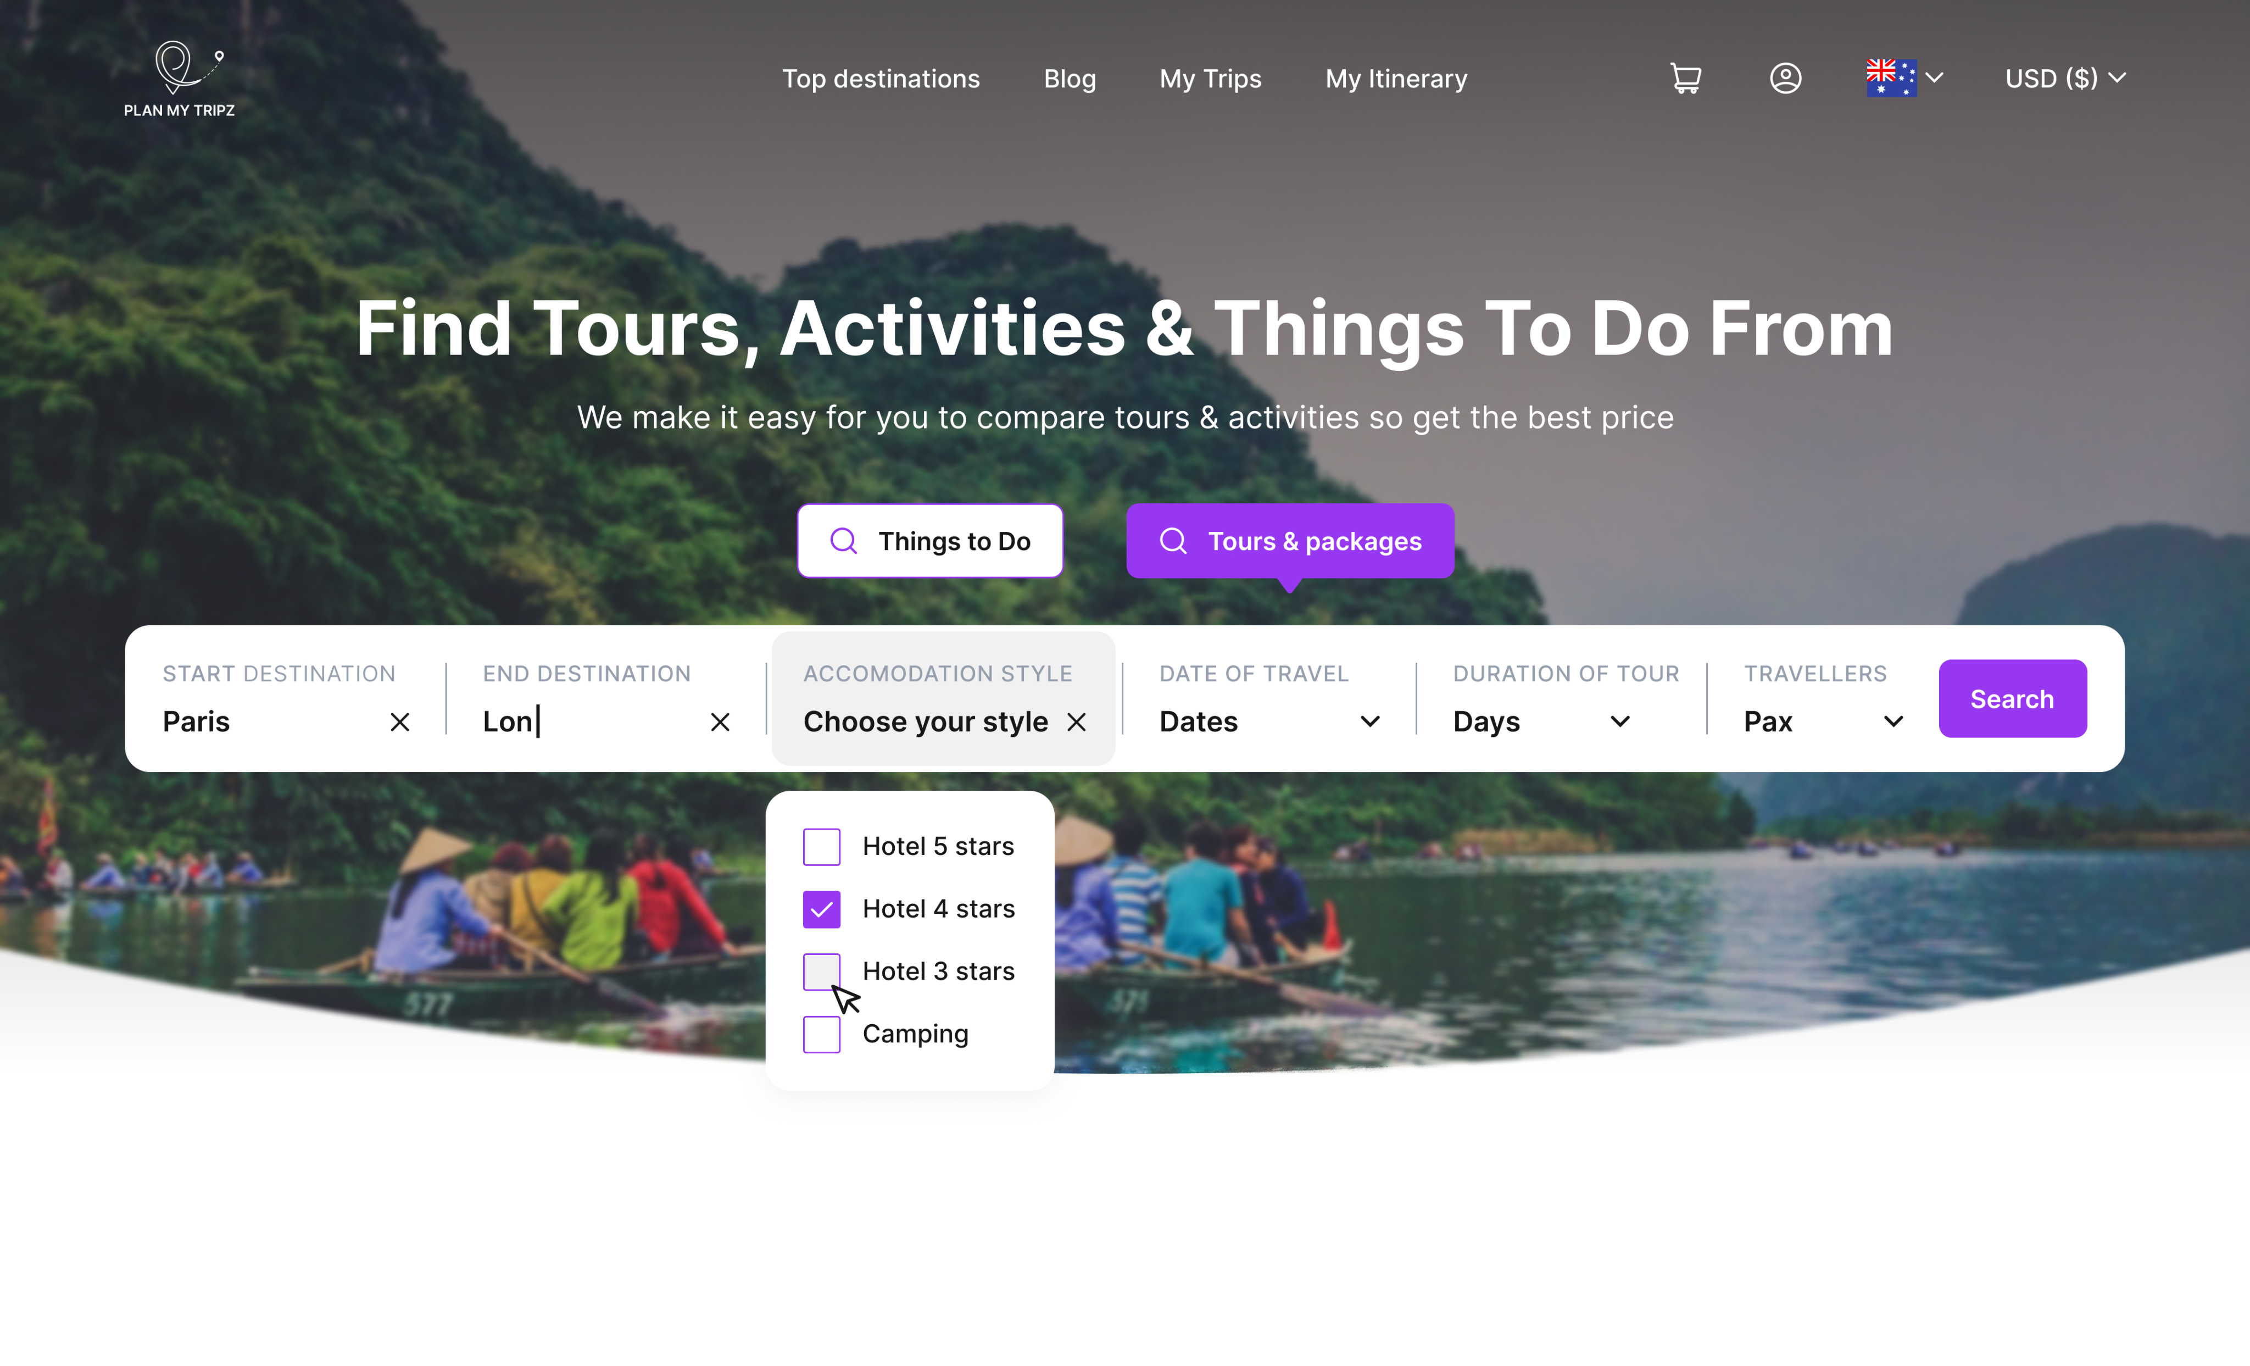Clear the end destination field

tap(721, 722)
